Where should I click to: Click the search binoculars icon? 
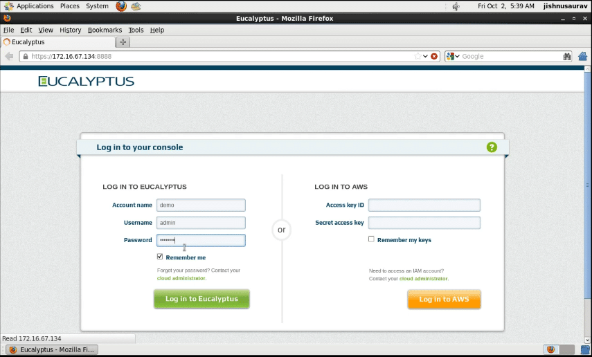pos(566,56)
